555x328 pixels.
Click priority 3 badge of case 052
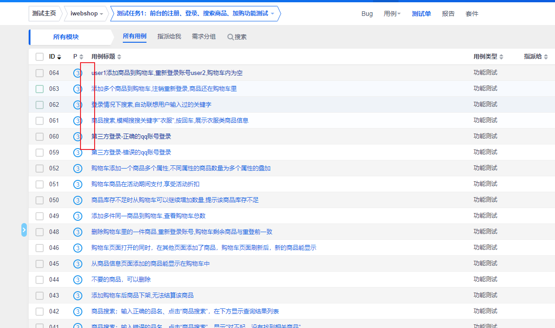[78, 169]
